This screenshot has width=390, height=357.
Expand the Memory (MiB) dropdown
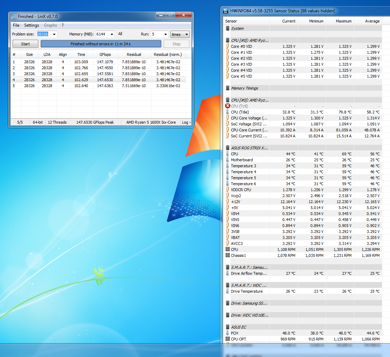[112, 34]
